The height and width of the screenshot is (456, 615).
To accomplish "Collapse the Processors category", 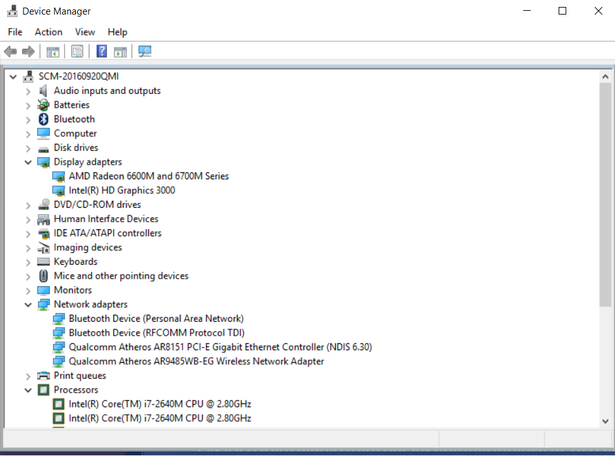I will [x=28, y=390].
